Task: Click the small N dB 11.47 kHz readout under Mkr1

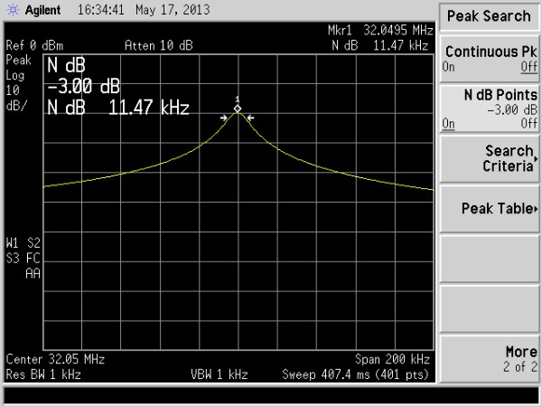Action: coord(380,45)
